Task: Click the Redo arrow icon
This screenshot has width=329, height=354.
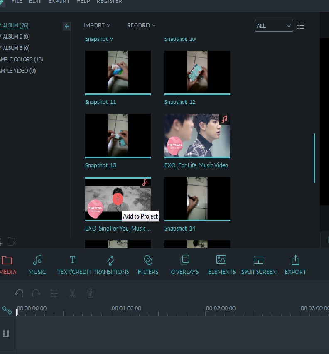Action: [36, 293]
